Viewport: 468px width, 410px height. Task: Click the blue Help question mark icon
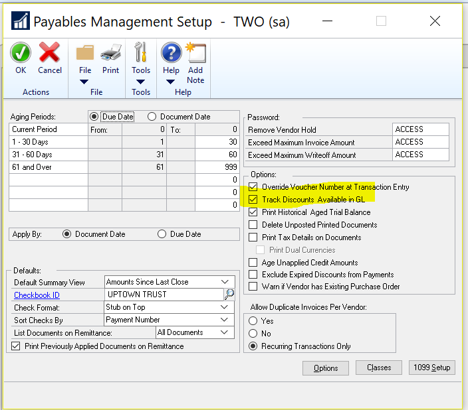tap(172, 53)
